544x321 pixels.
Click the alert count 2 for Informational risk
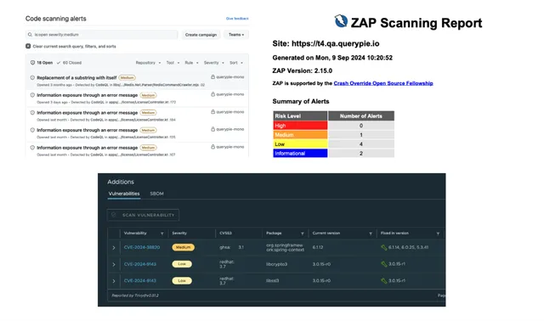click(361, 153)
